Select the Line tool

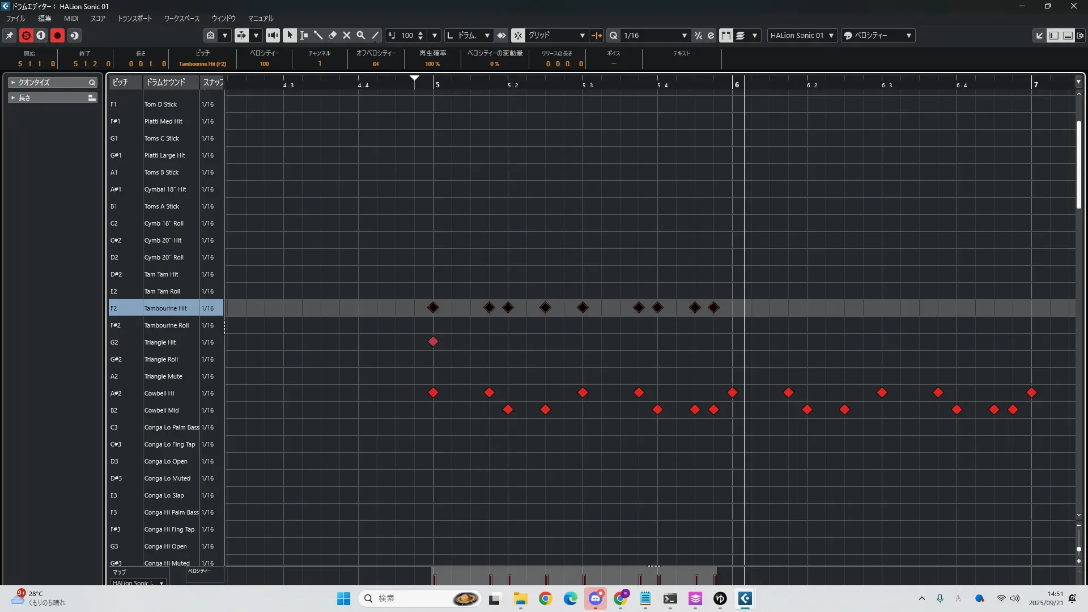375,36
